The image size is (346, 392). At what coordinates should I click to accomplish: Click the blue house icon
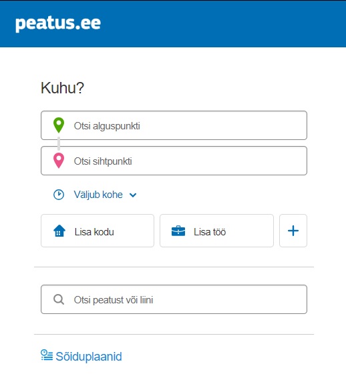pyautogui.click(x=59, y=231)
